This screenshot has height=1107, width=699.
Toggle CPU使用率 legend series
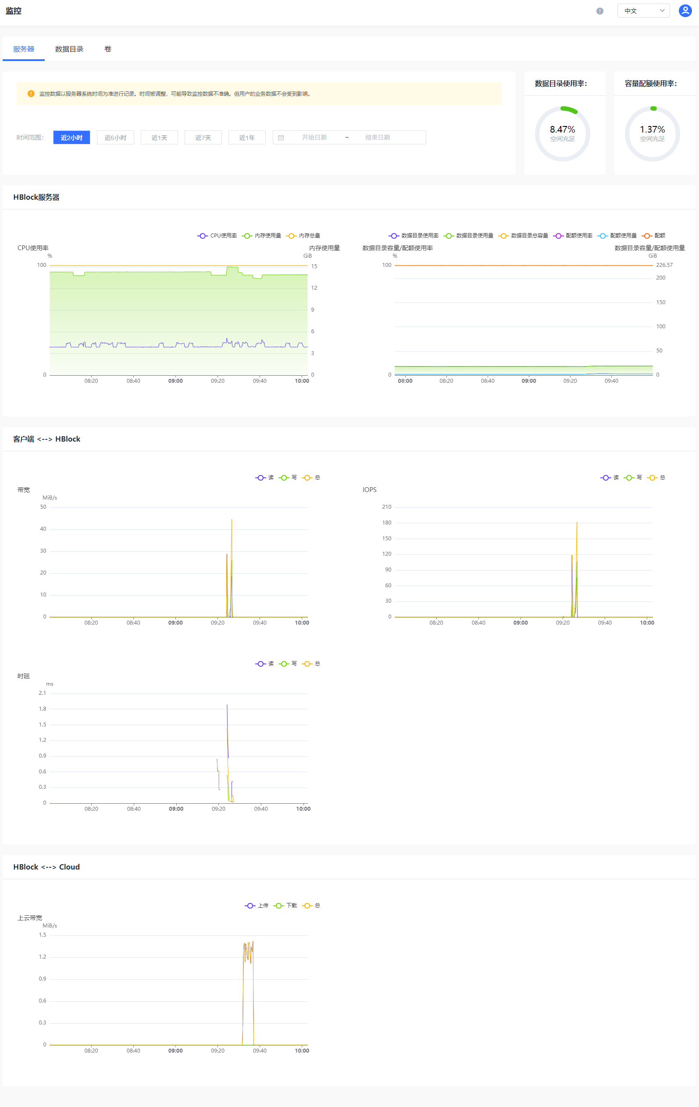click(217, 235)
